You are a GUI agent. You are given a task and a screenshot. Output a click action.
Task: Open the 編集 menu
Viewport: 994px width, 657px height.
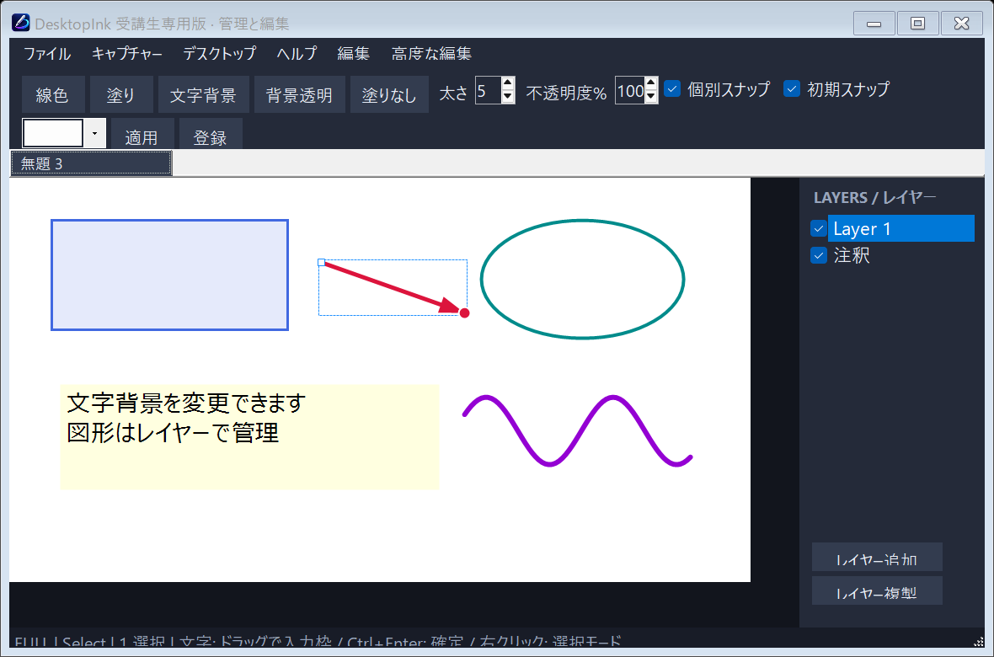[x=353, y=54]
